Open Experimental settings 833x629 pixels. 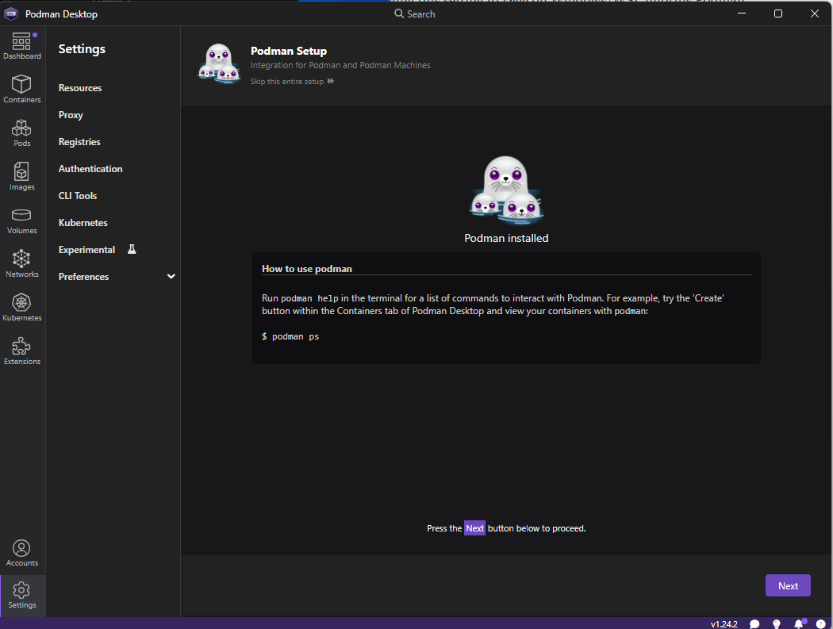[x=87, y=250]
